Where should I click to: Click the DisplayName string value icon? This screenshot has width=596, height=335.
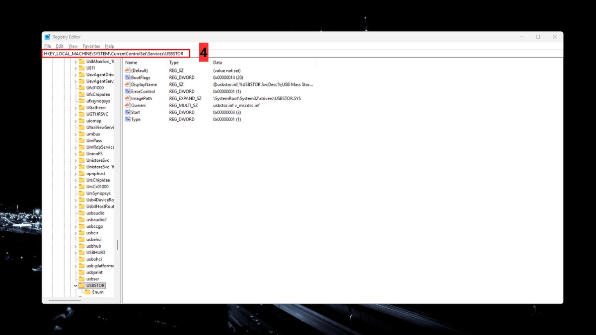[128, 84]
